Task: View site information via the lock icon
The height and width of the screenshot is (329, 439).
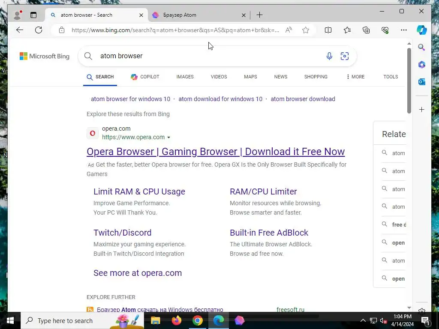Action: pos(62,30)
